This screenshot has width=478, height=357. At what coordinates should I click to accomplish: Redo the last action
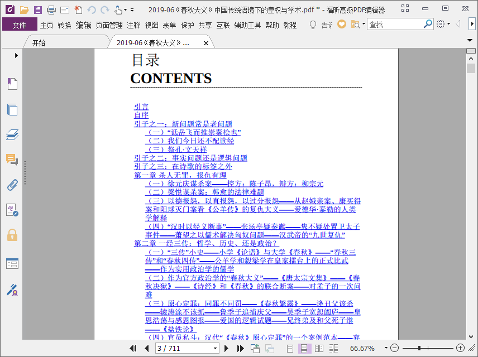coord(105,9)
